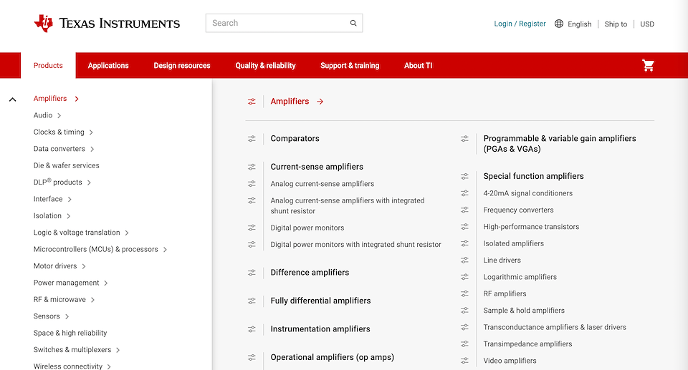Click parametric filter icon beside Line drivers

click(464, 261)
